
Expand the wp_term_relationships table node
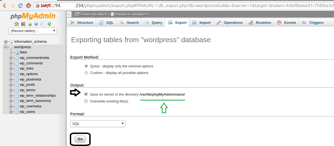click(x=11, y=96)
